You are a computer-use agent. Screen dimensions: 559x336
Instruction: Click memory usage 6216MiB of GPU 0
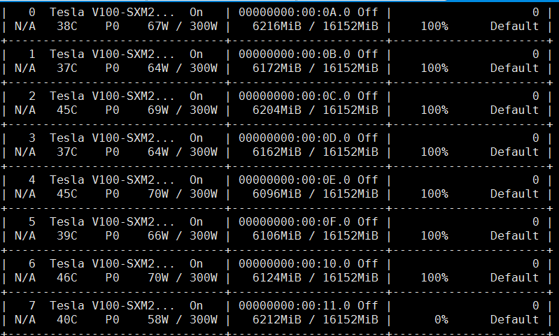coord(276,27)
